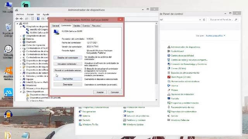The image size is (248, 139).
Task: Click the forward arrow in Device Manager toolbar
Action: click(21, 19)
